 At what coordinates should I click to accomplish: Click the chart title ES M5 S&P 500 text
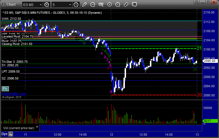(52, 13)
